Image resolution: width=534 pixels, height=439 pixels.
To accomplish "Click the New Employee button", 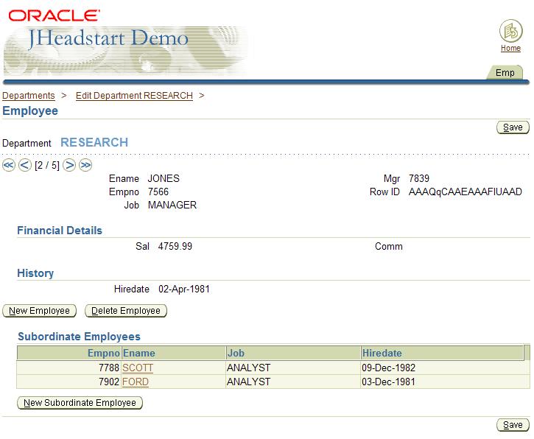I will 40,311.
